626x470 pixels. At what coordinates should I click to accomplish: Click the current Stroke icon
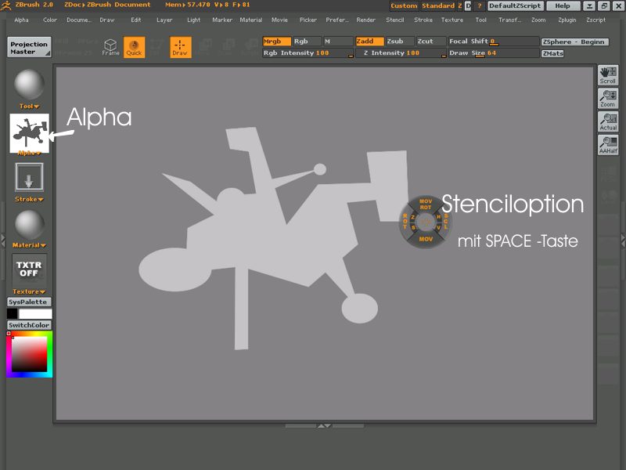(30, 177)
